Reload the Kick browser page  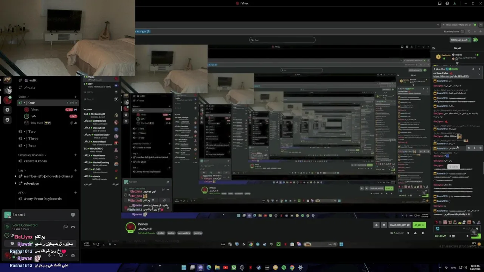469,31
